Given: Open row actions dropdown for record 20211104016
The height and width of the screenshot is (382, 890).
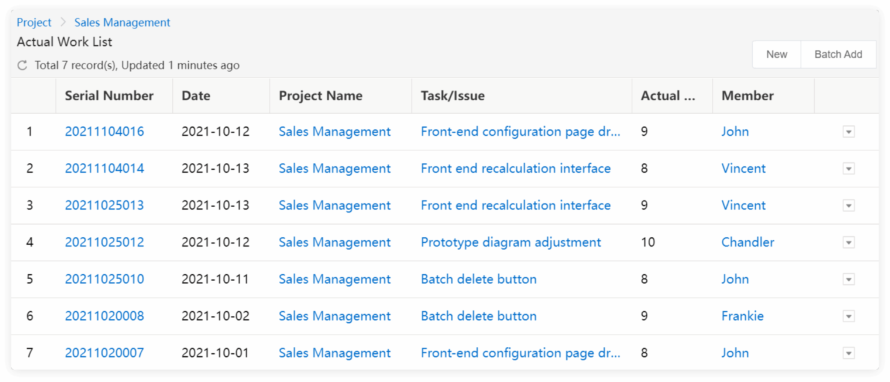Looking at the screenshot, I should click(848, 132).
